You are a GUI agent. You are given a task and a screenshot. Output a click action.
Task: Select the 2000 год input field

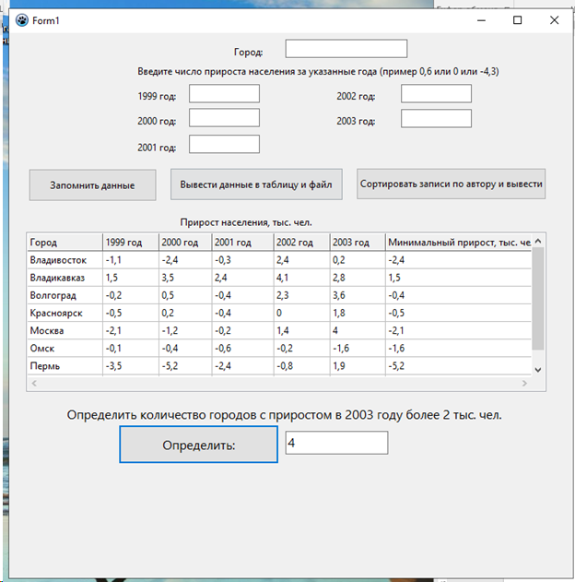click(x=224, y=118)
